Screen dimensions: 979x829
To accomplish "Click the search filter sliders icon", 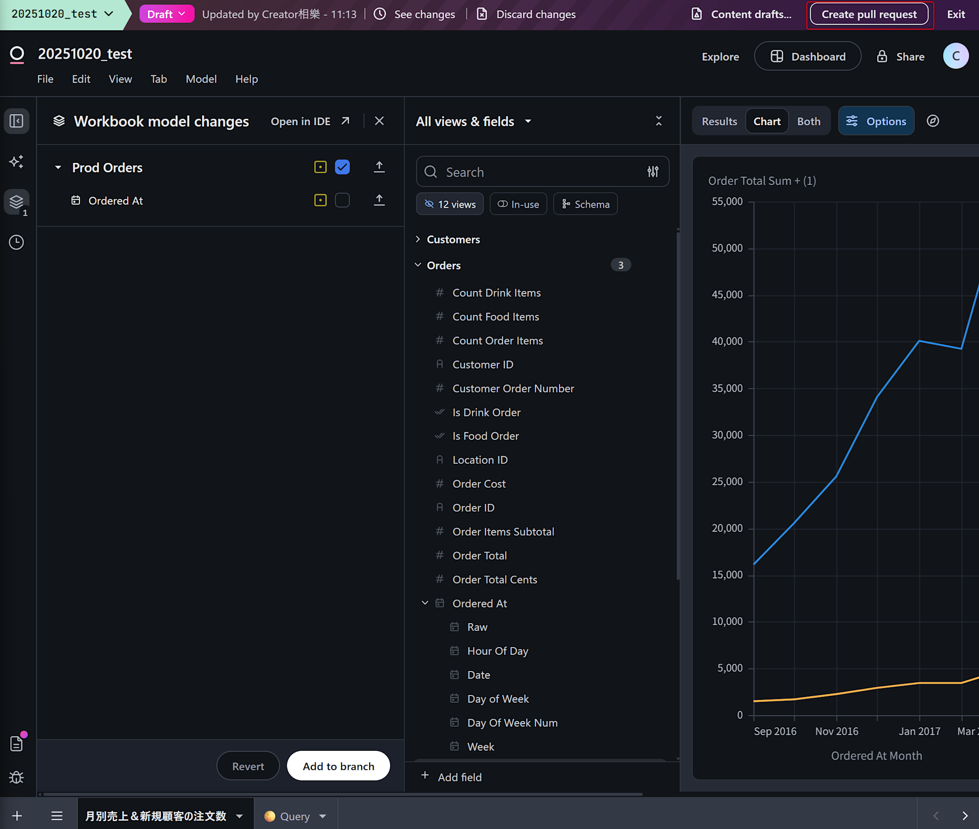I will click(653, 172).
